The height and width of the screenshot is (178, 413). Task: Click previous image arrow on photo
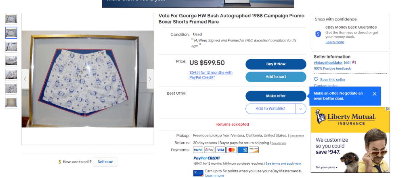(25, 79)
